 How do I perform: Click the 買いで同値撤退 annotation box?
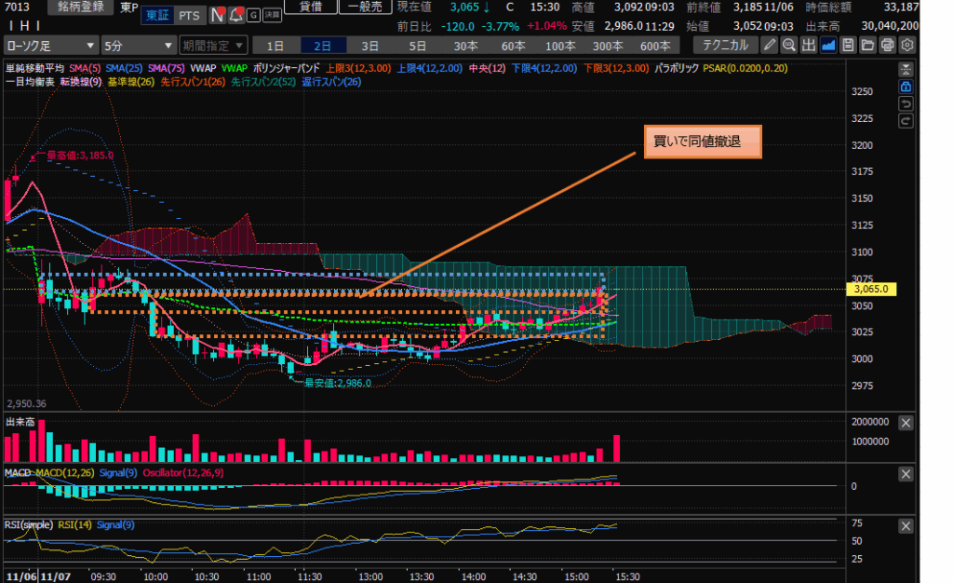tap(703, 142)
